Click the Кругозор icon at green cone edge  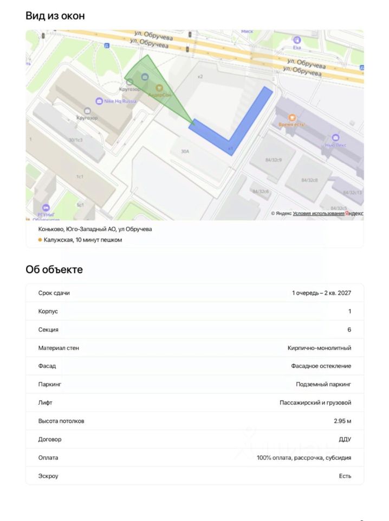129,82
